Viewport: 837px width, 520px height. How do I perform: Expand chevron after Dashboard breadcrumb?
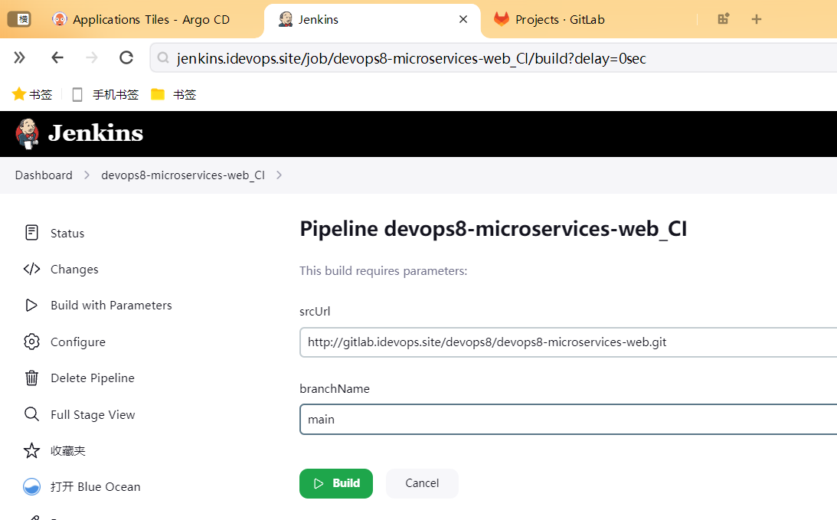(87, 175)
